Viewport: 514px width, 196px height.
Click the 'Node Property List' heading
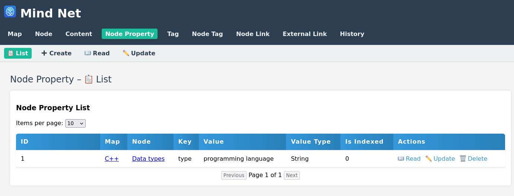[x=53, y=108]
